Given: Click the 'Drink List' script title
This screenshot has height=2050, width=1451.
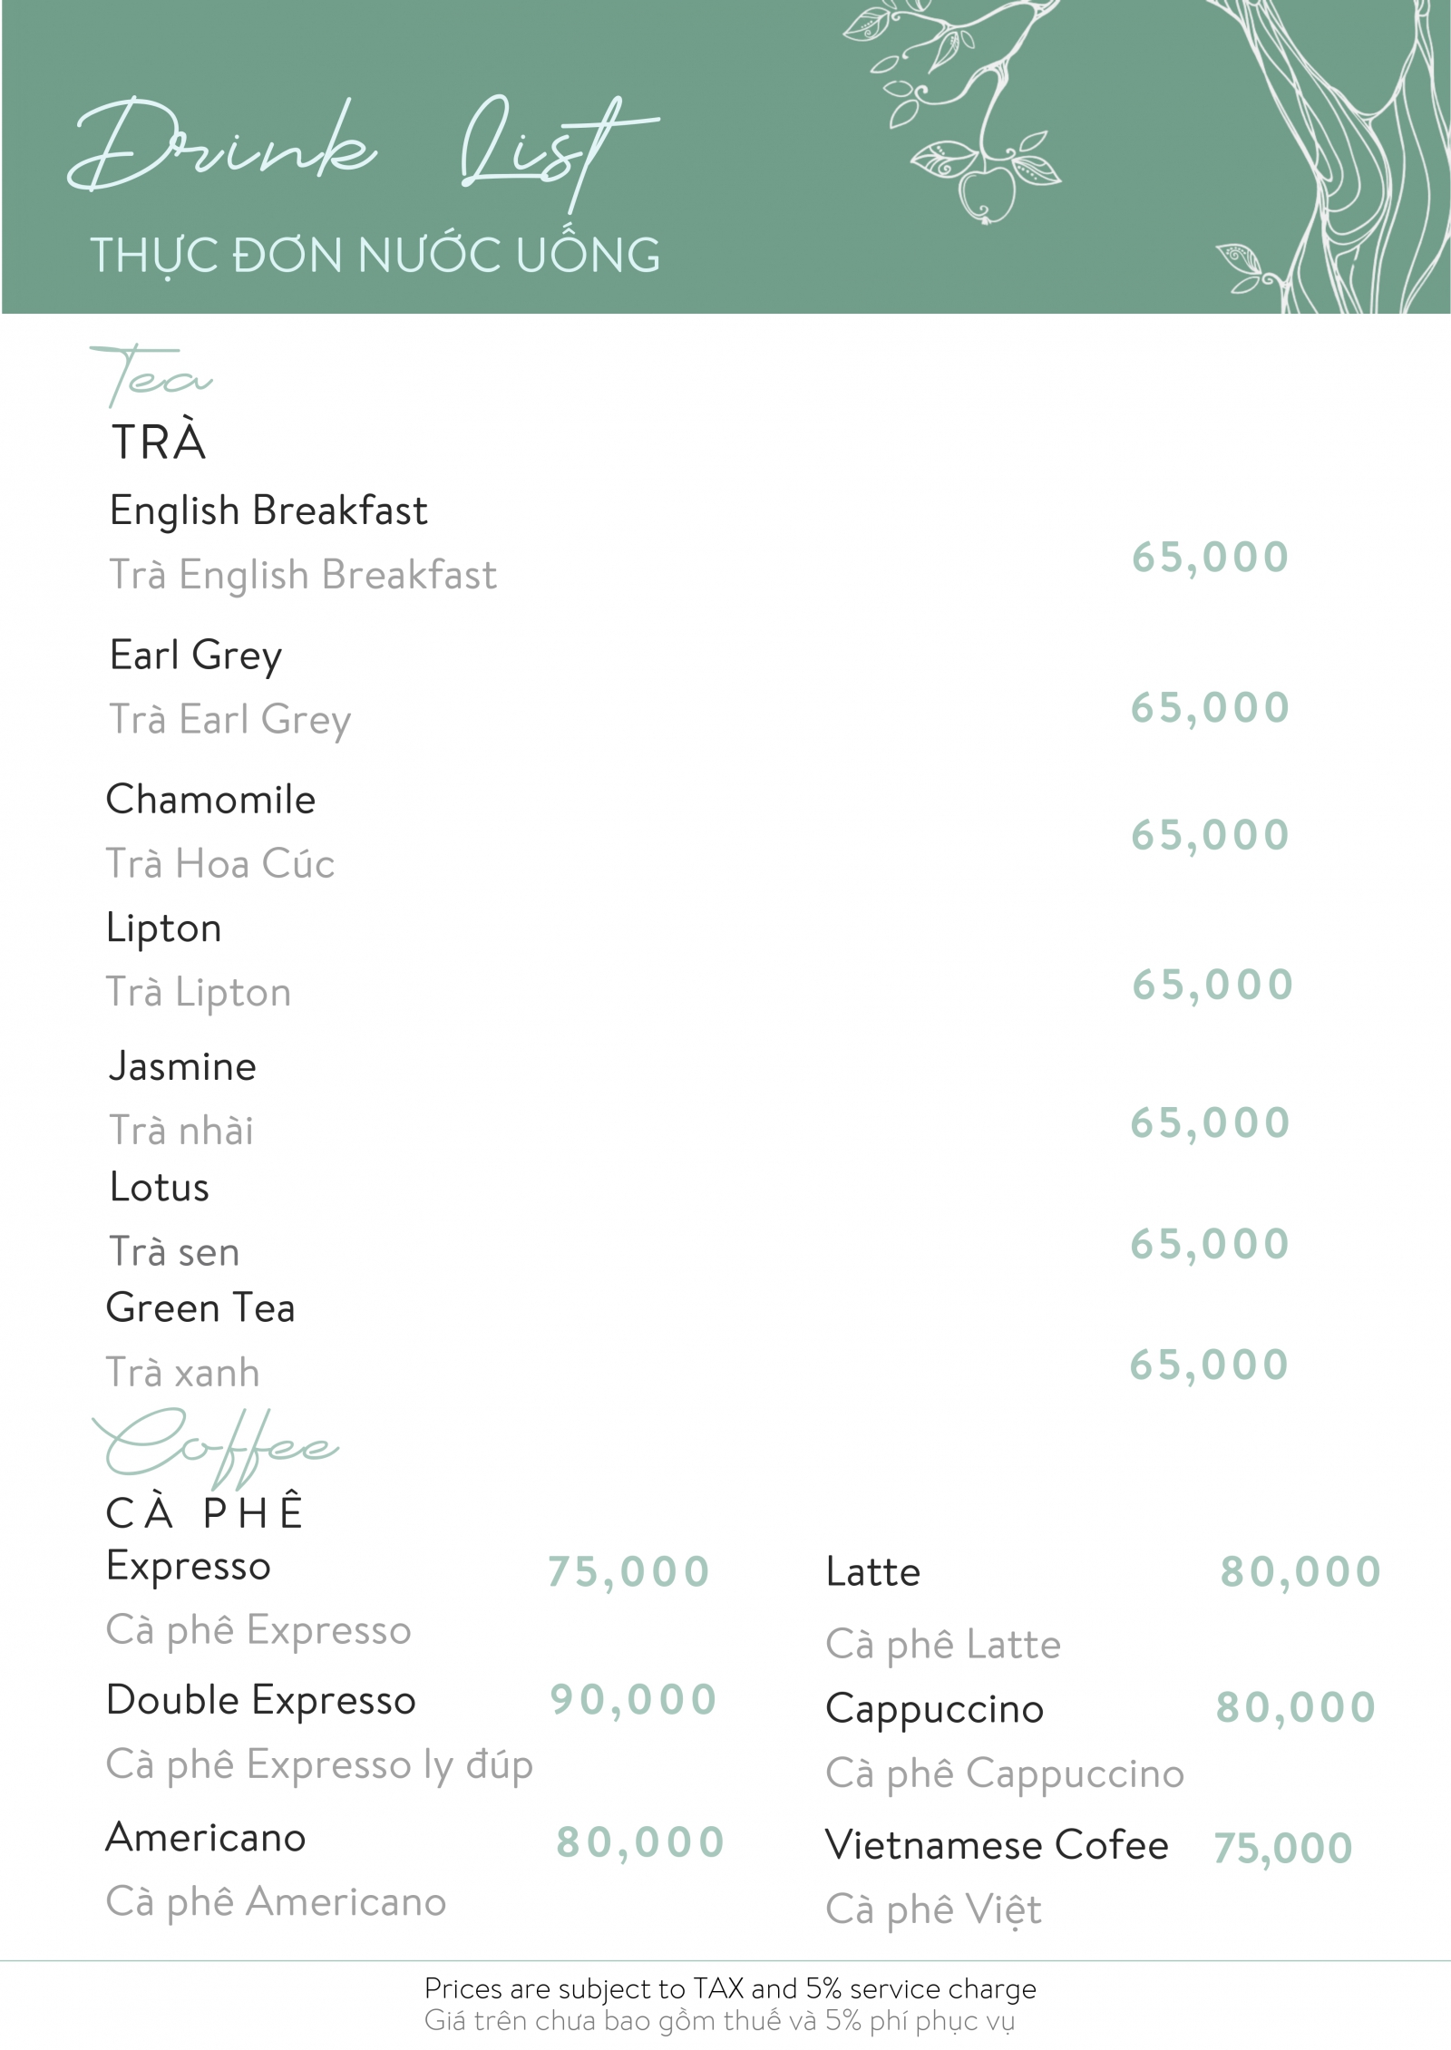Looking at the screenshot, I should tap(363, 150).
